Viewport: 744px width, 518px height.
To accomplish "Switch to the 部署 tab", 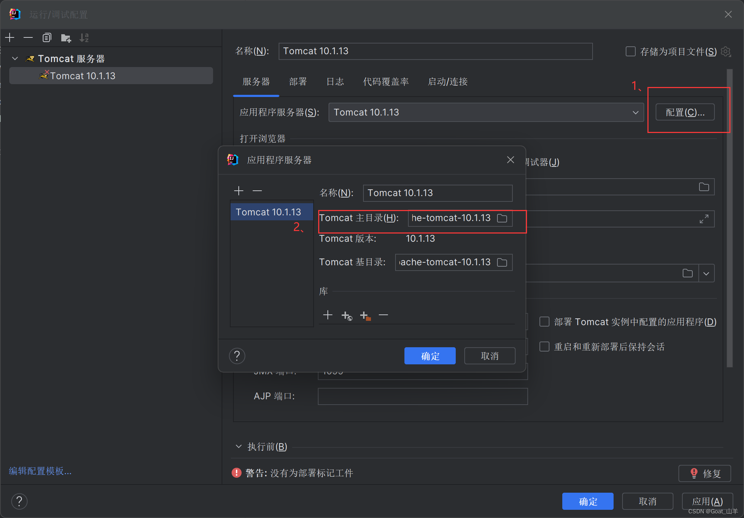I will click(298, 82).
